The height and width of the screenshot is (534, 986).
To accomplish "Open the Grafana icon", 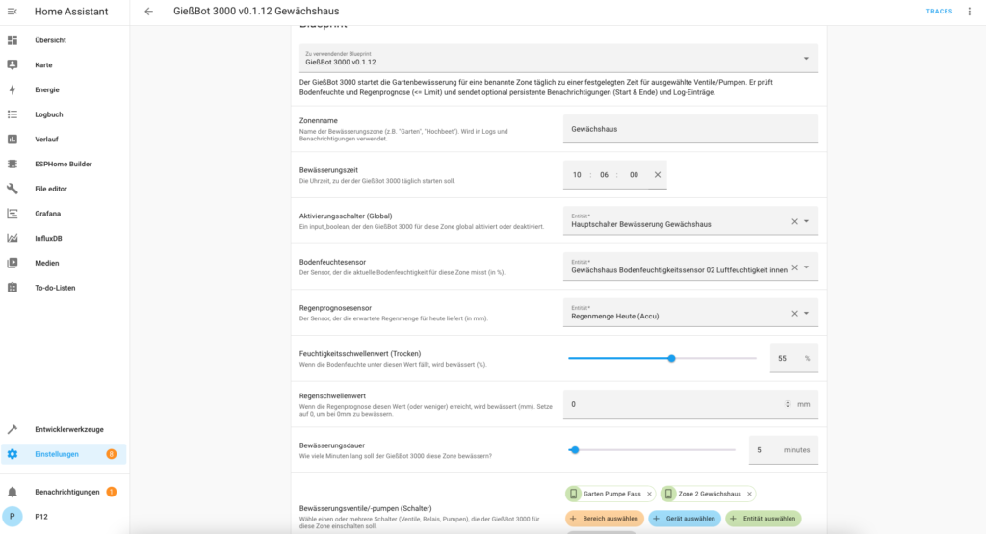I will tap(12, 214).
